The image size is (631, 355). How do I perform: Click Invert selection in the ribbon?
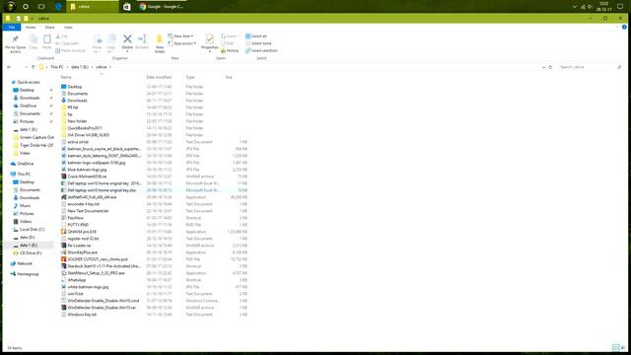(261, 50)
